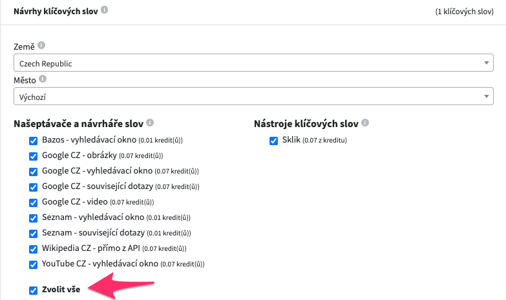Disable YouTube CZ - vyhledávací okno checkbox
This screenshot has width=506, height=300.
pyautogui.click(x=33, y=265)
